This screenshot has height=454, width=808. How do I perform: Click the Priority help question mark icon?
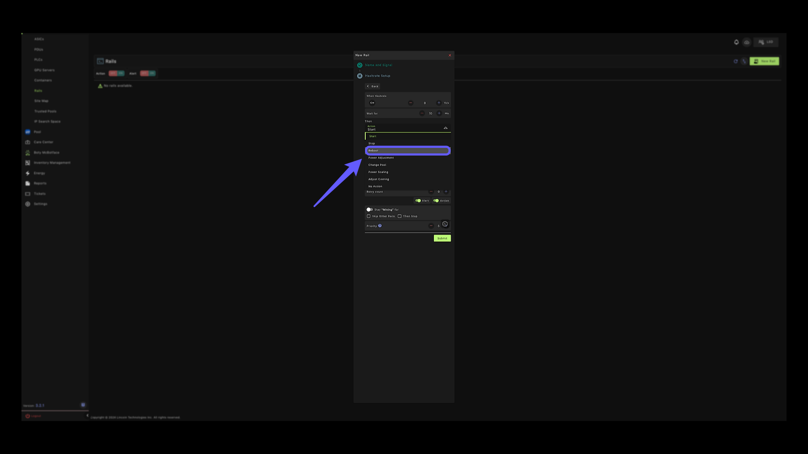pyautogui.click(x=380, y=226)
